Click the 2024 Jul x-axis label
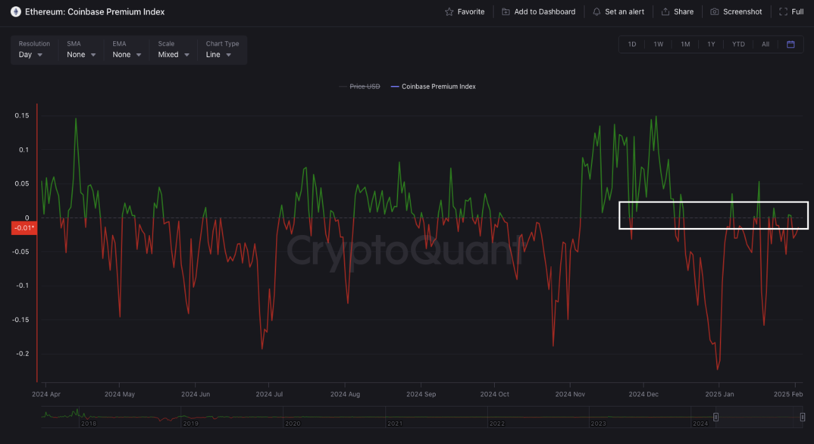This screenshot has width=814, height=444. pos(269,394)
